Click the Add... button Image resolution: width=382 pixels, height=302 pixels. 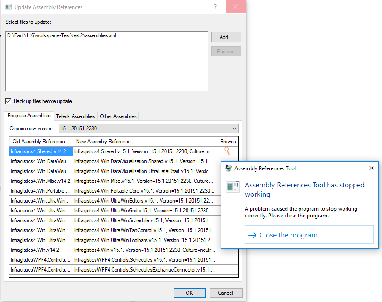[x=226, y=37]
